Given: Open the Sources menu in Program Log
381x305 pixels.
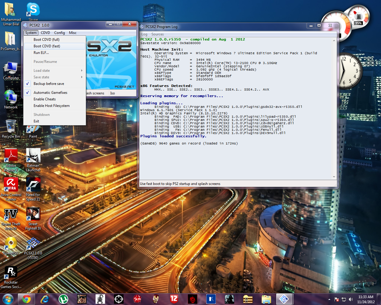Looking at the screenshot, I should (157, 34).
